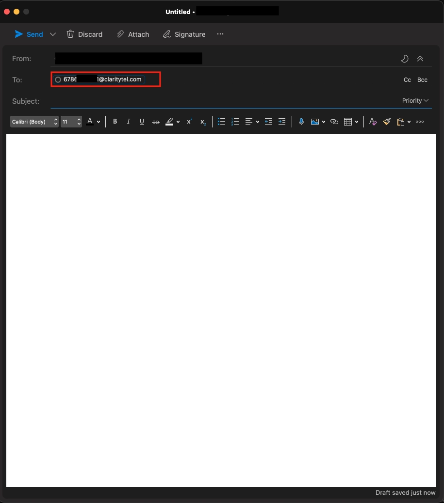Image resolution: width=444 pixels, height=503 pixels.
Task: Open the alignment dropdown arrow
Action: [257, 122]
